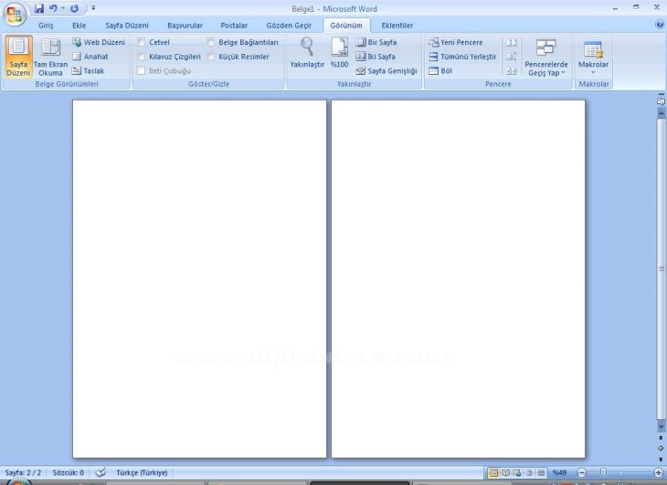Save document via Quick Access toolbar
This screenshot has width=667, height=485.
point(39,8)
